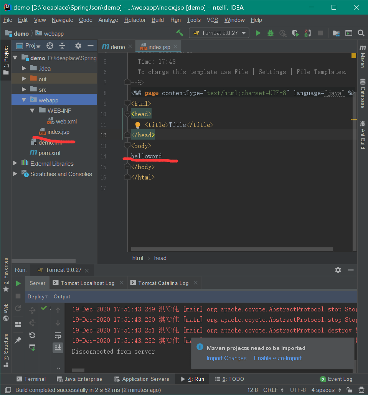Run Tomcat with green play button in toolbar

[258, 33]
